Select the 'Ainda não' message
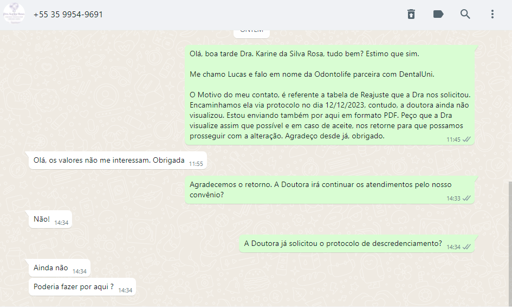Viewport: 512px width, 307px height. (60, 268)
